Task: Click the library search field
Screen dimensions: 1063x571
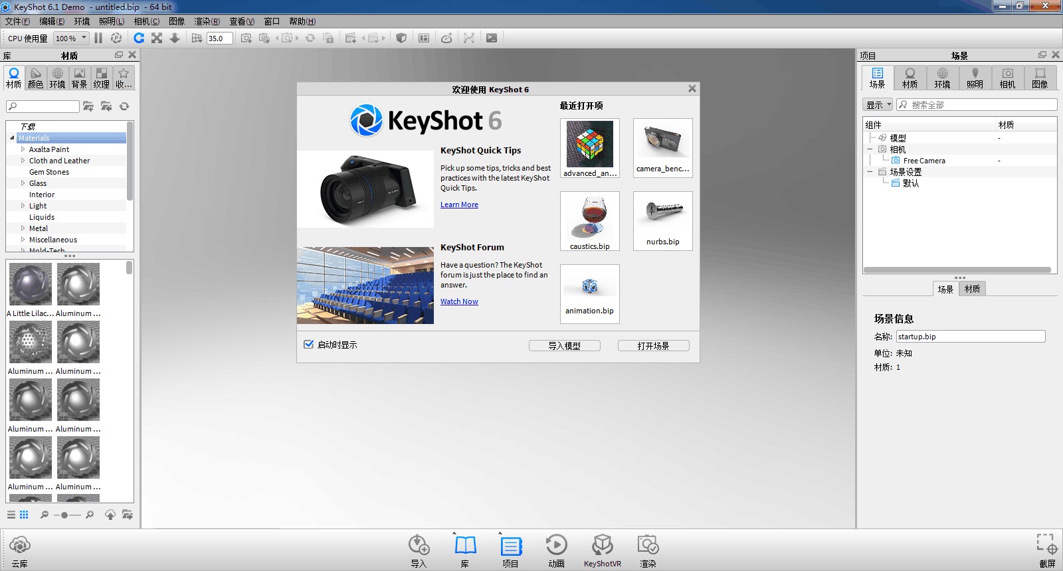Action: pyautogui.click(x=43, y=106)
